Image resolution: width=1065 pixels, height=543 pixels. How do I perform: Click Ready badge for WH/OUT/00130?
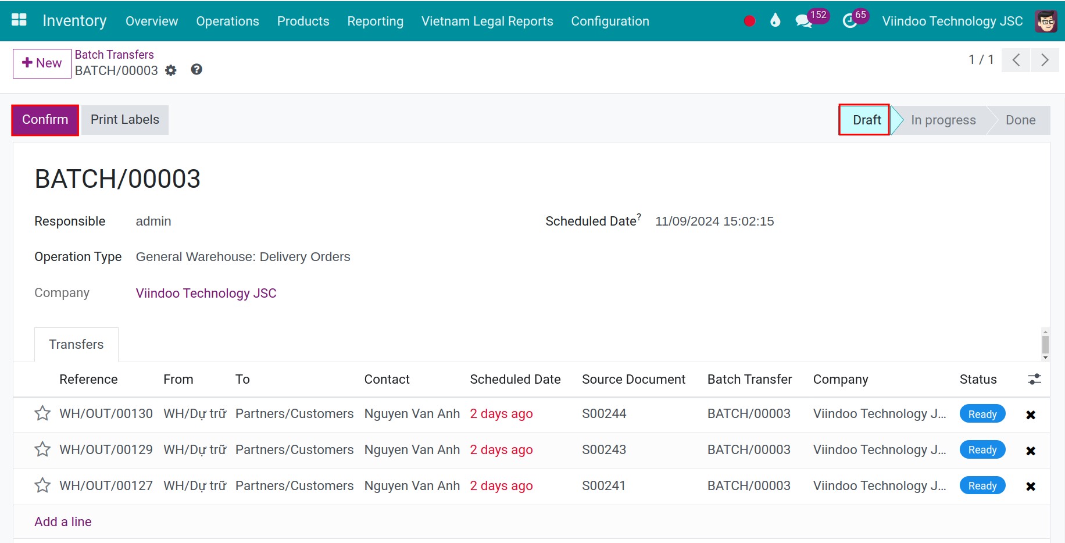[x=982, y=414]
